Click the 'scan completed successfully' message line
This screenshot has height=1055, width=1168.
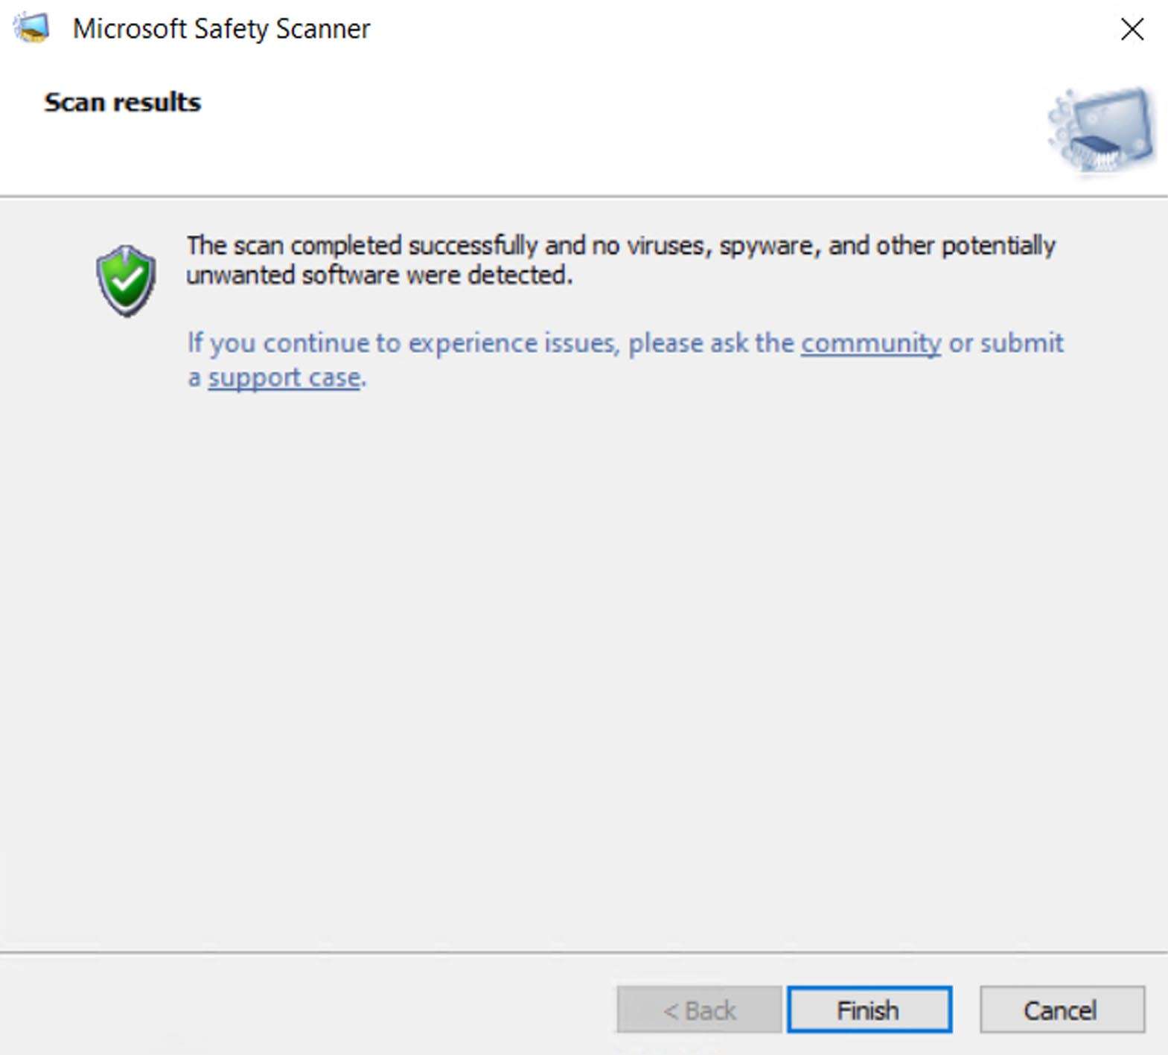pyautogui.click(x=620, y=246)
